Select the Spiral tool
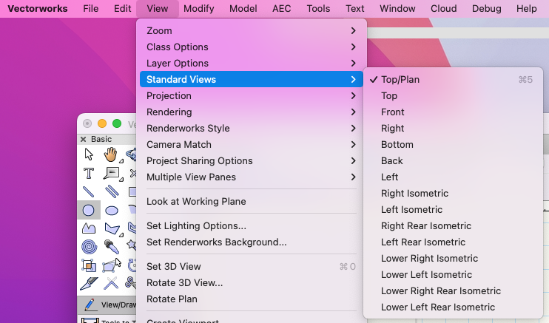Image resolution: width=549 pixels, height=323 pixels. [89, 246]
